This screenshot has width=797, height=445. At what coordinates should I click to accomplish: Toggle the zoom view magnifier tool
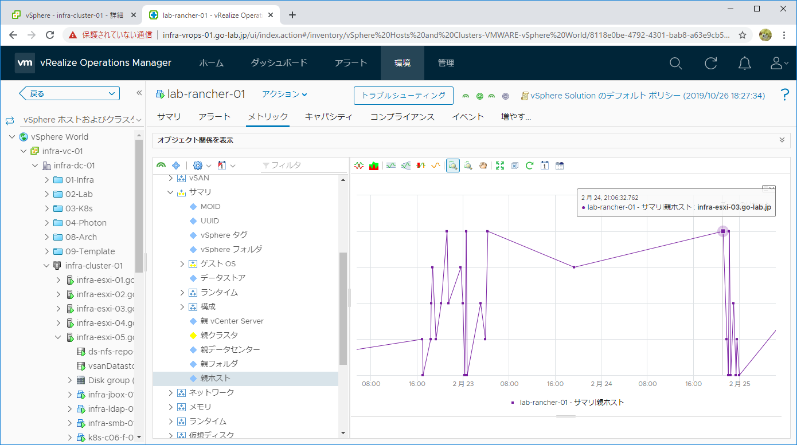click(453, 166)
